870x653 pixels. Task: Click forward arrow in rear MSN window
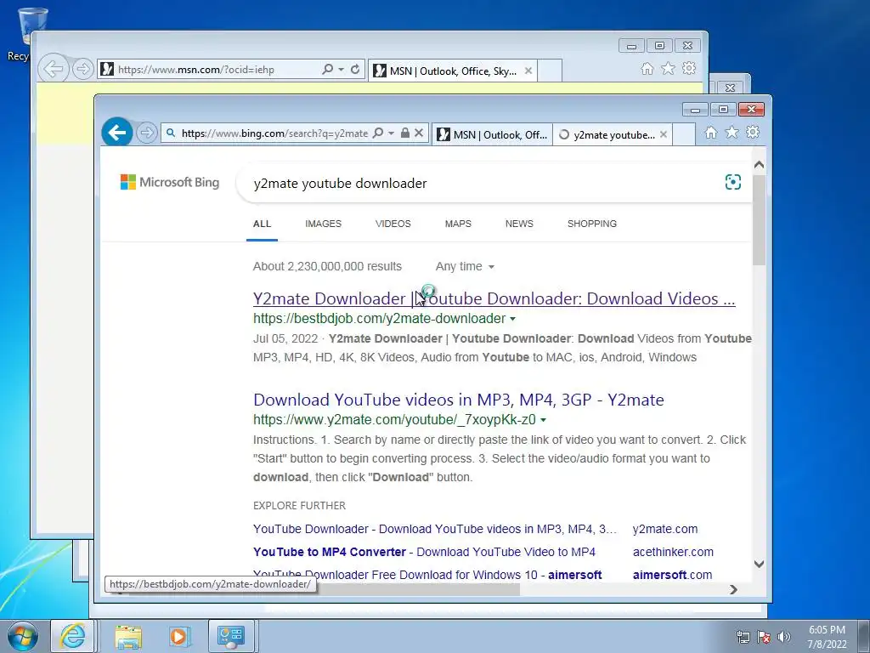pos(82,69)
